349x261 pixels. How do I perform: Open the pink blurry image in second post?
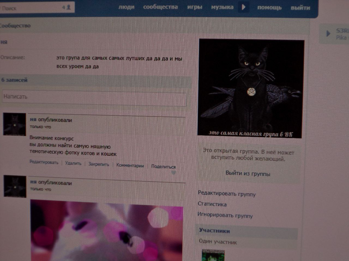107,230
